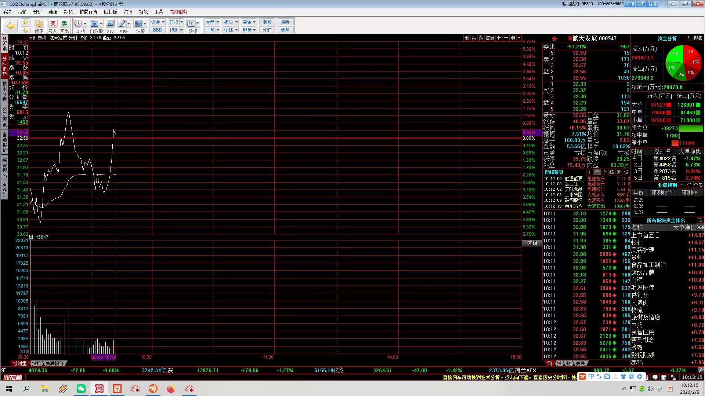Select the 画线 drawing pencil tool
The width and height of the screenshot is (705, 396).
122,24
